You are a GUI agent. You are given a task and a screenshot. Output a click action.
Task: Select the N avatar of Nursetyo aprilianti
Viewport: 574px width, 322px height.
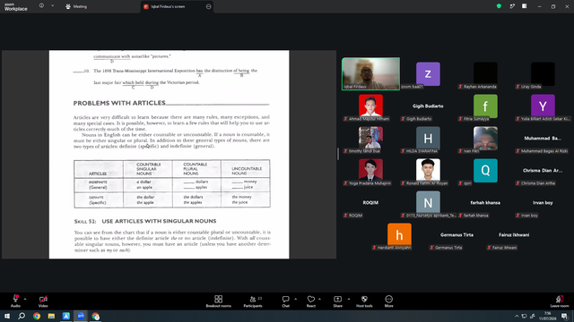coord(428,202)
